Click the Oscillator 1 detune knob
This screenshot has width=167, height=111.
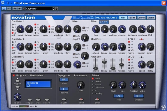coord(29,29)
